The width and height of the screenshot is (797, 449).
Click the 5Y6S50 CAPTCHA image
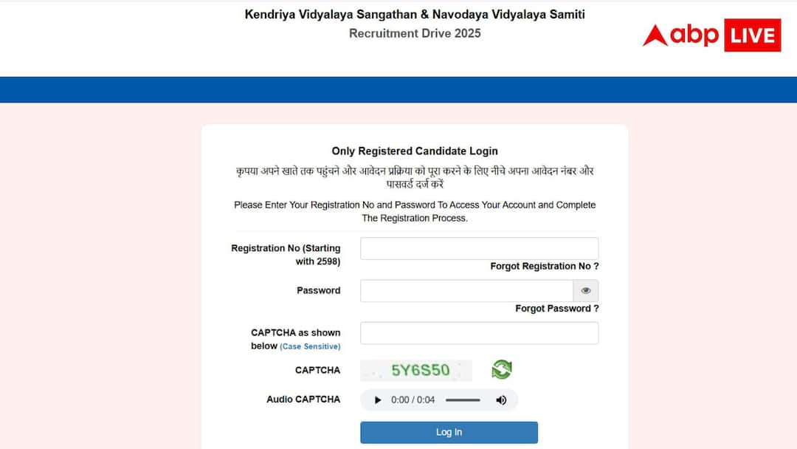416,370
